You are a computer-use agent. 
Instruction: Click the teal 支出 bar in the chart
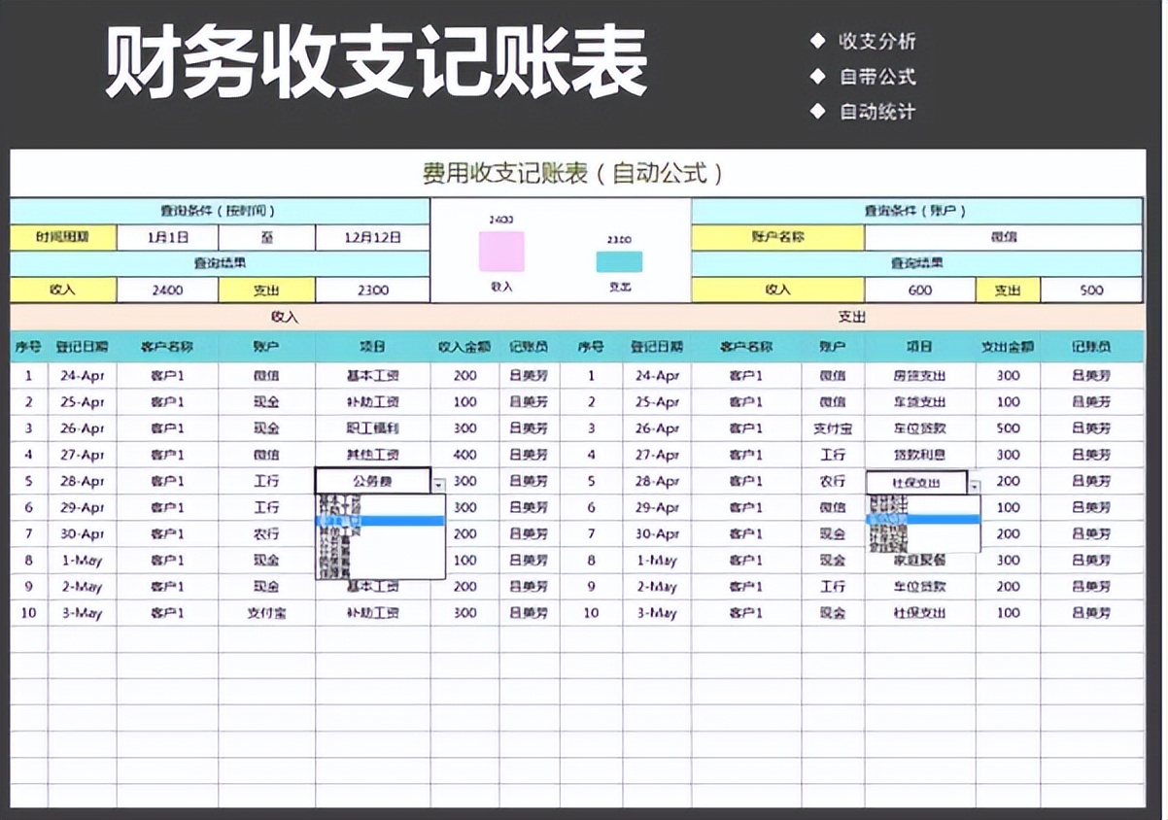click(620, 262)
